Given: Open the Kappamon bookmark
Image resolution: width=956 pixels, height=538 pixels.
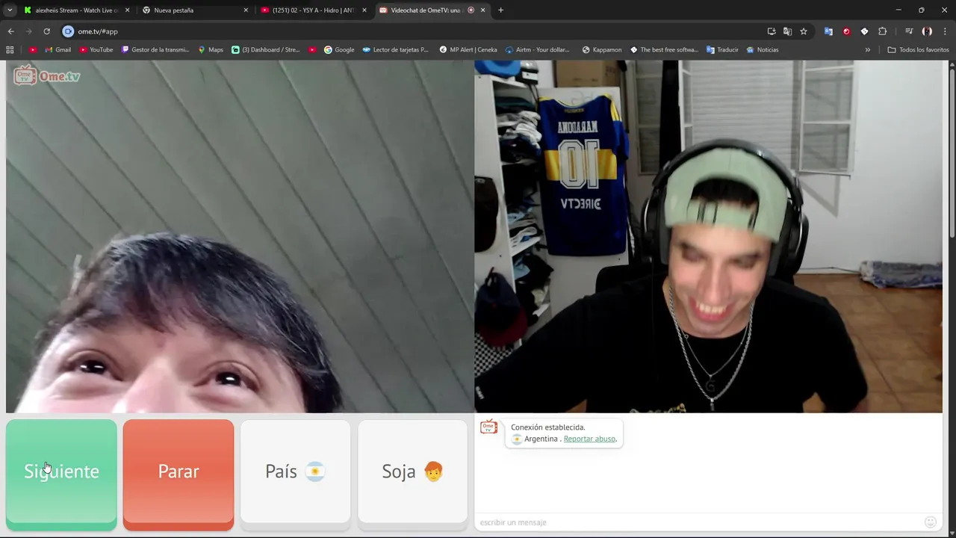Looking at the screenshot, I should tap(601, 50).
